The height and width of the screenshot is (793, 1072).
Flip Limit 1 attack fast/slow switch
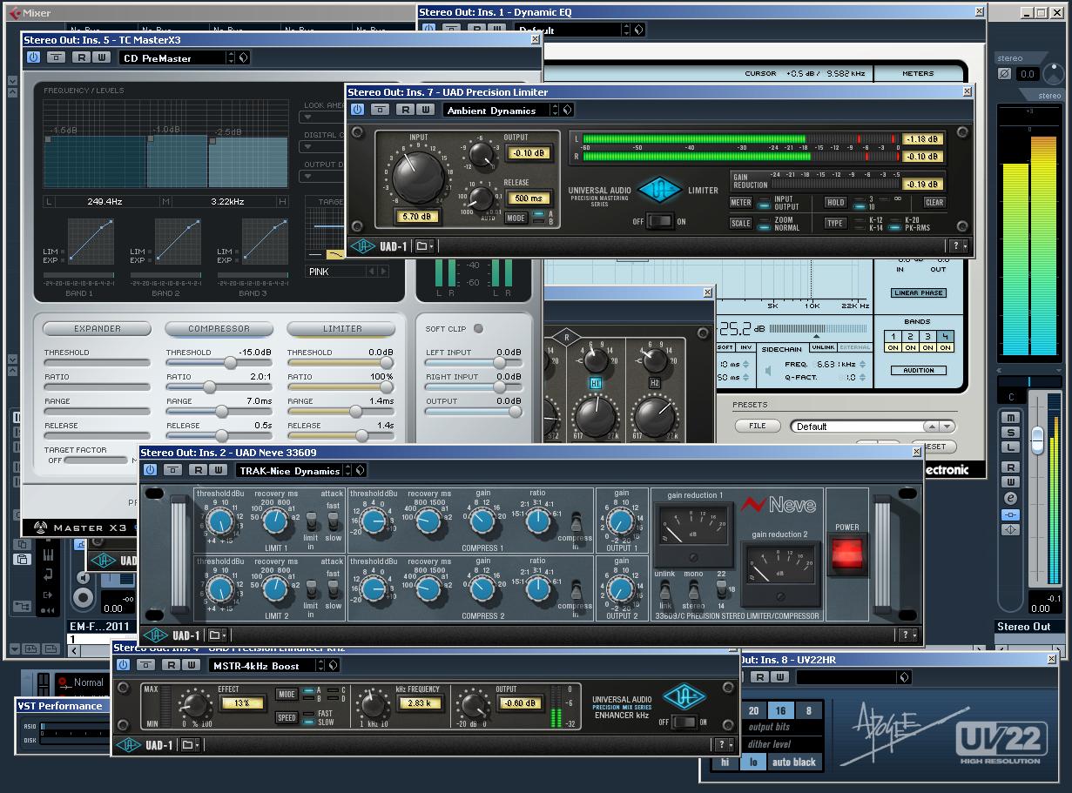tap(333, 521)
